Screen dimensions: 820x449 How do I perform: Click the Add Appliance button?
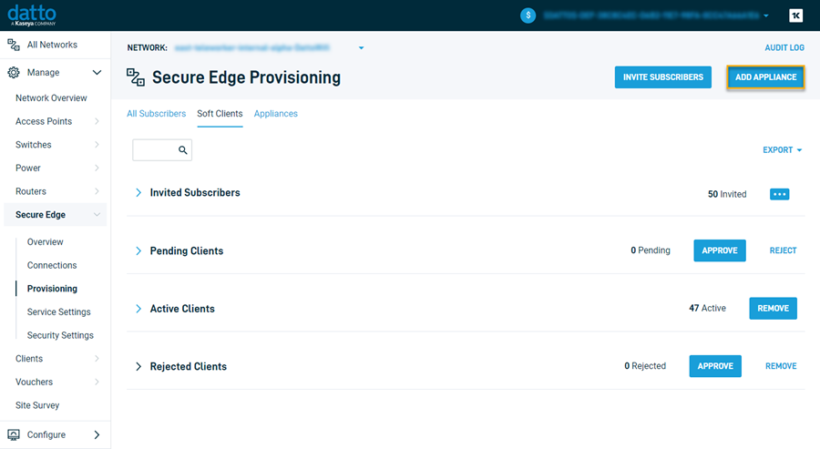point(765,77)
